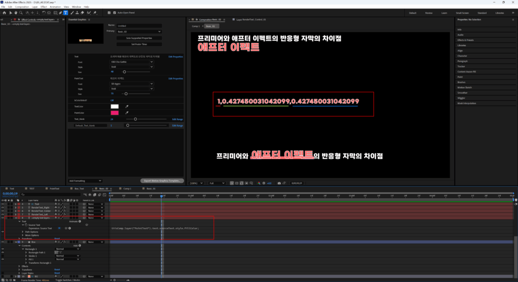Switch to the PointText timeline tab

point(55,189)
